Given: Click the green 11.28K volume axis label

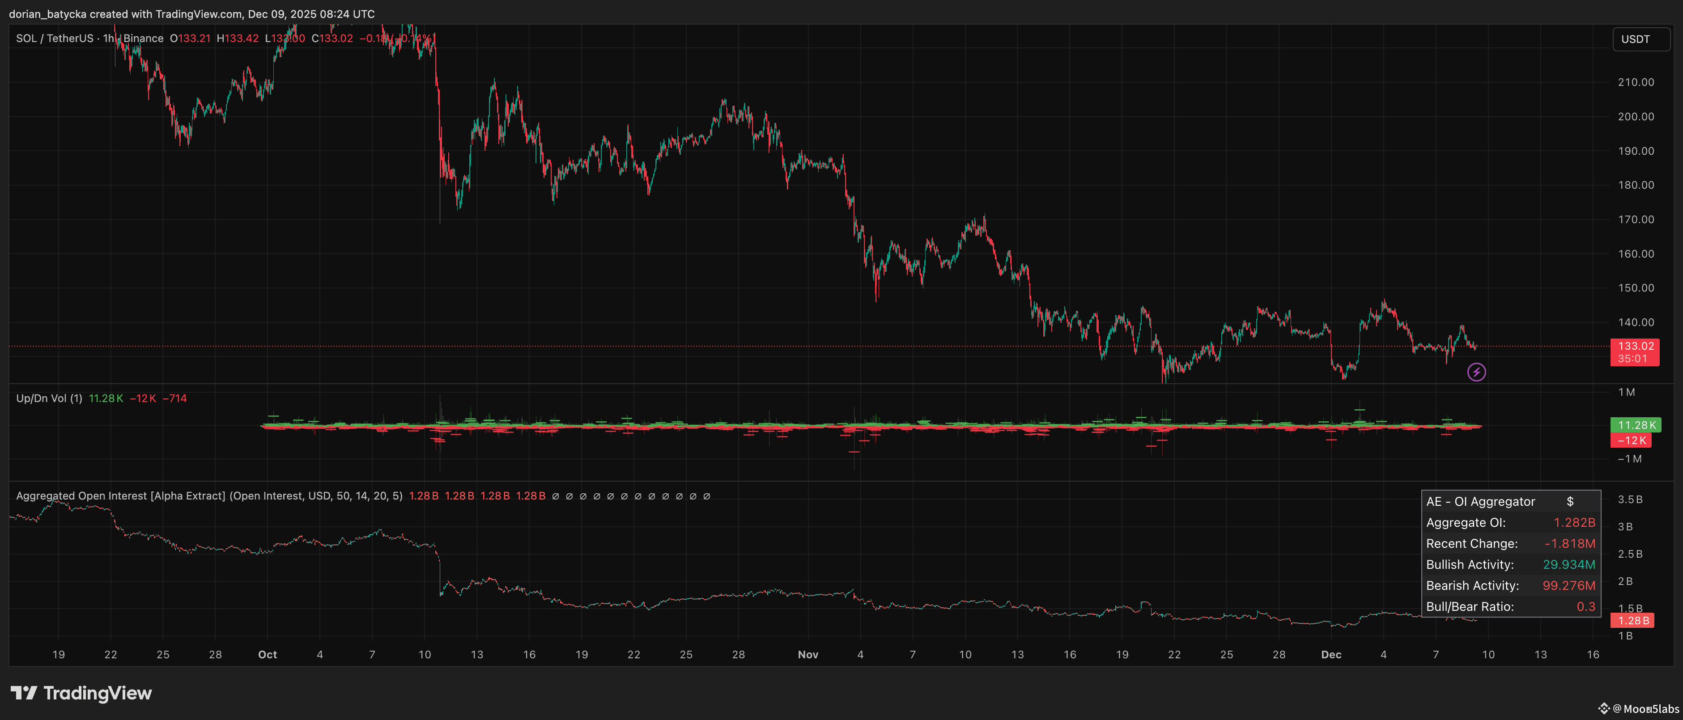Looking at the screenshot, I should coord(1635,425).
